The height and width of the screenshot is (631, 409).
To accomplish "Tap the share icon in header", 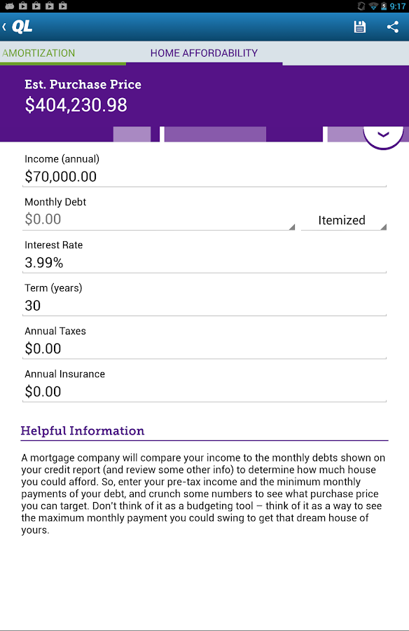I will pos(392,27).
